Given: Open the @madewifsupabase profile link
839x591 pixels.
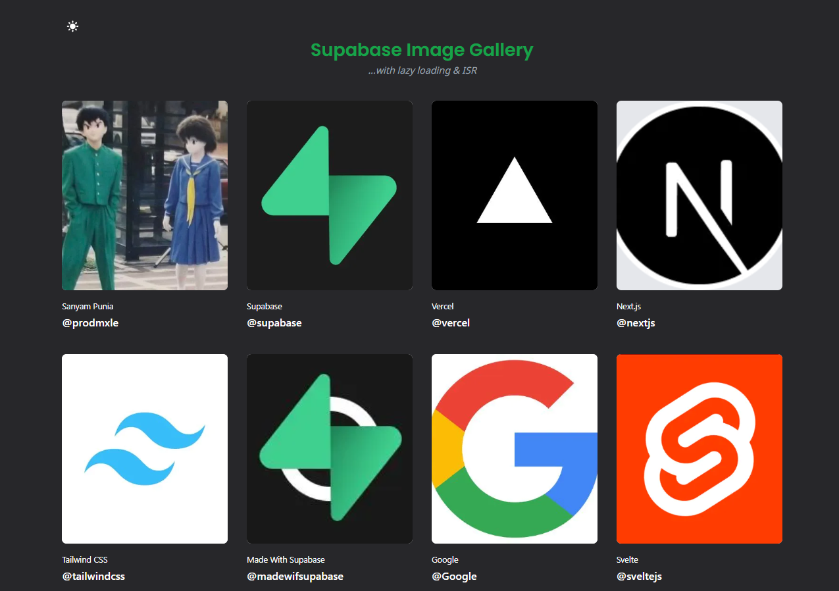Looking at the screenshot, I should (x=295, y=576).
